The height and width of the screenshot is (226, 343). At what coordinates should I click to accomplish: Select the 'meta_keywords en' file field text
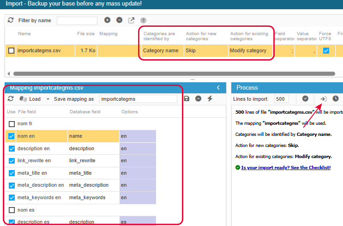click(39, 197)
